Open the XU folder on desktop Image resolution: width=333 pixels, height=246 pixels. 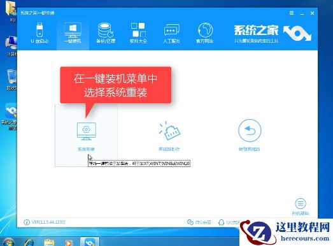[x=11, y=11]
